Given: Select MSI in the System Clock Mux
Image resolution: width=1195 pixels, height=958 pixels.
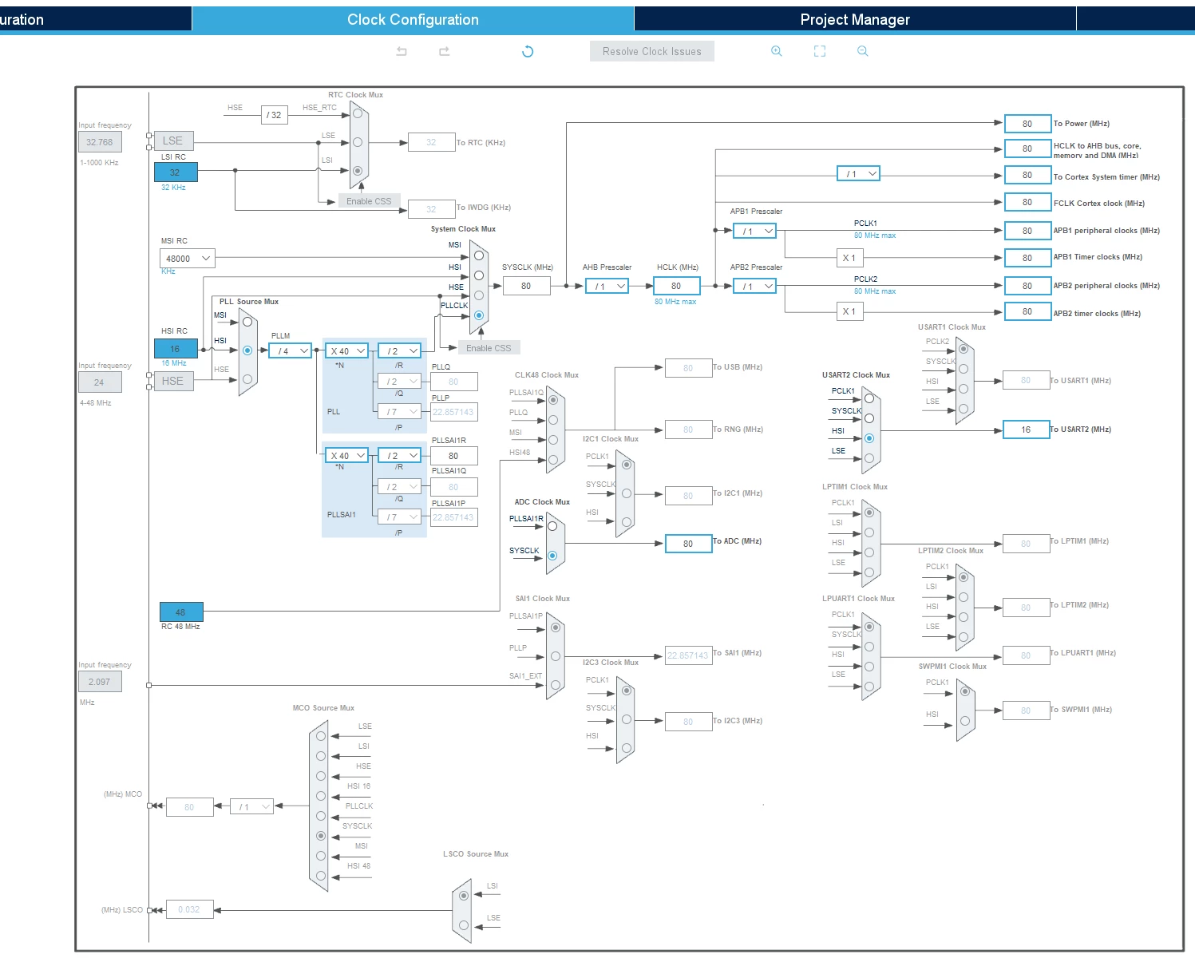Looking at the screenshot, I should coord(479,255).
